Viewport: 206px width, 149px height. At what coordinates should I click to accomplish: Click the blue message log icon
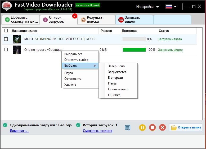point(128,128)
